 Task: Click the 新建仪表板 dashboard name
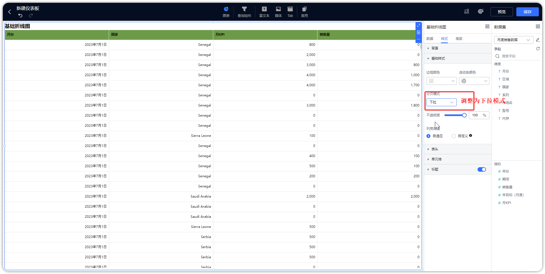[28, 8]
